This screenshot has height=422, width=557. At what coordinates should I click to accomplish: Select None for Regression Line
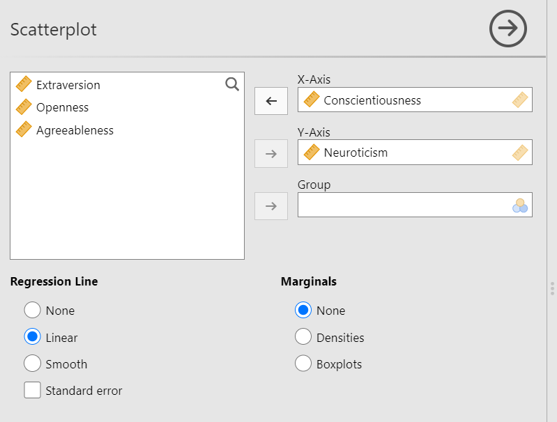click(x=32, y=310)
